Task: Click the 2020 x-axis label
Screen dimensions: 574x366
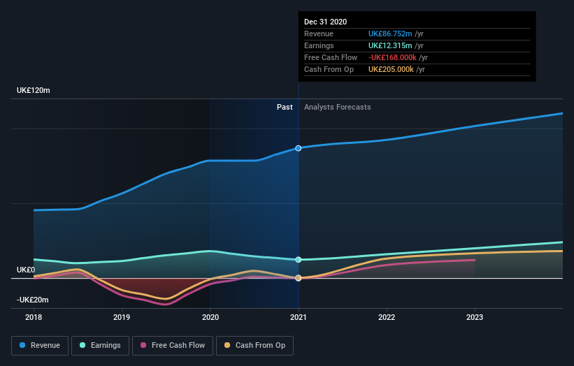Action: pyautogui.click(x=210, y=317)
